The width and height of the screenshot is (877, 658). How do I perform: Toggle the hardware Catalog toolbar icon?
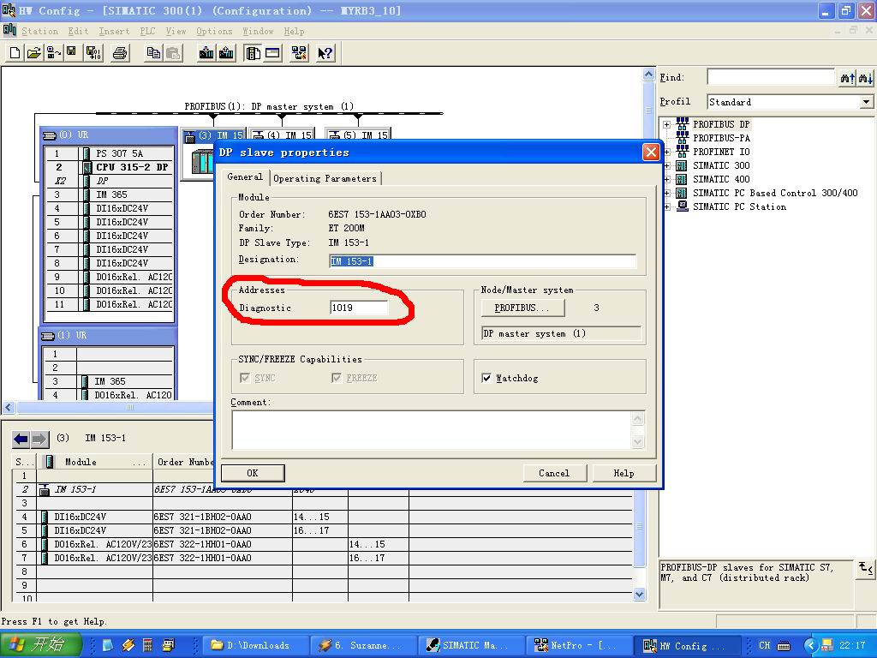point(253,53)
